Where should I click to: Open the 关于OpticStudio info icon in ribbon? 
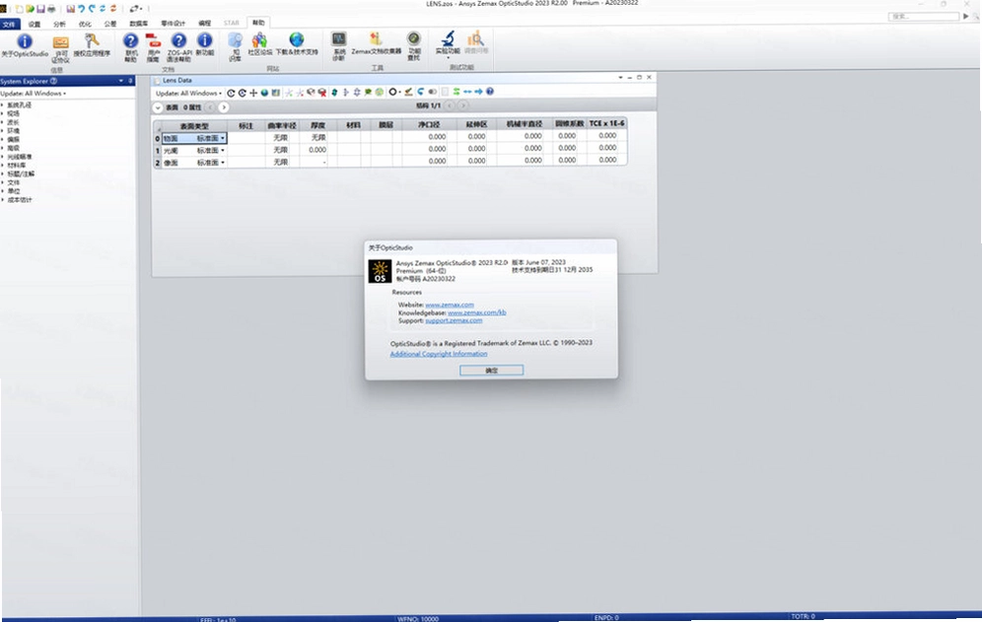click(25, 42)
